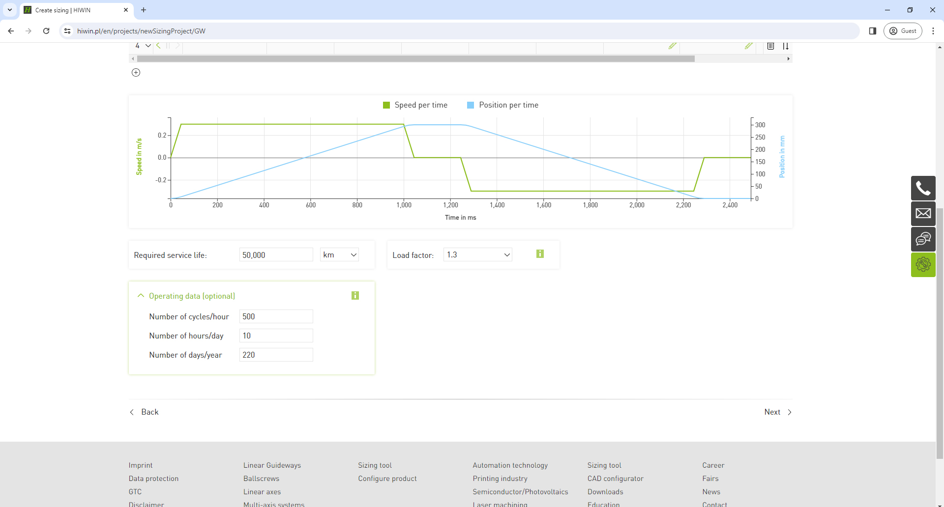Go Back to the previous step
The image size is (944, 507).
(144, 412)
